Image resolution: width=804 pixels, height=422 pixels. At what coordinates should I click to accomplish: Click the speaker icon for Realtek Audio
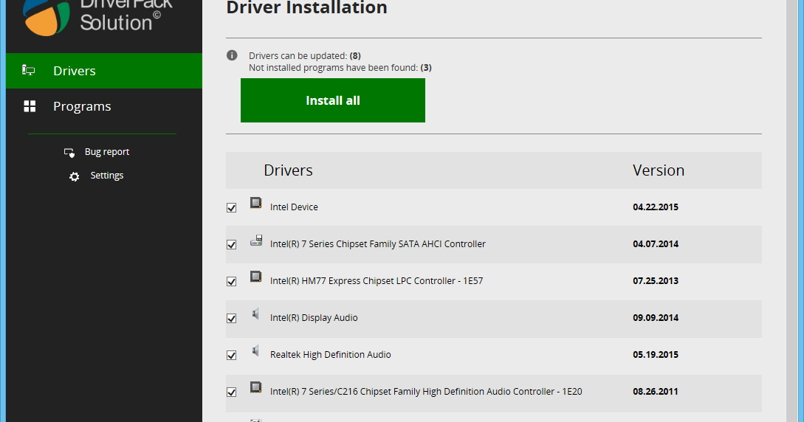(255, 351)
